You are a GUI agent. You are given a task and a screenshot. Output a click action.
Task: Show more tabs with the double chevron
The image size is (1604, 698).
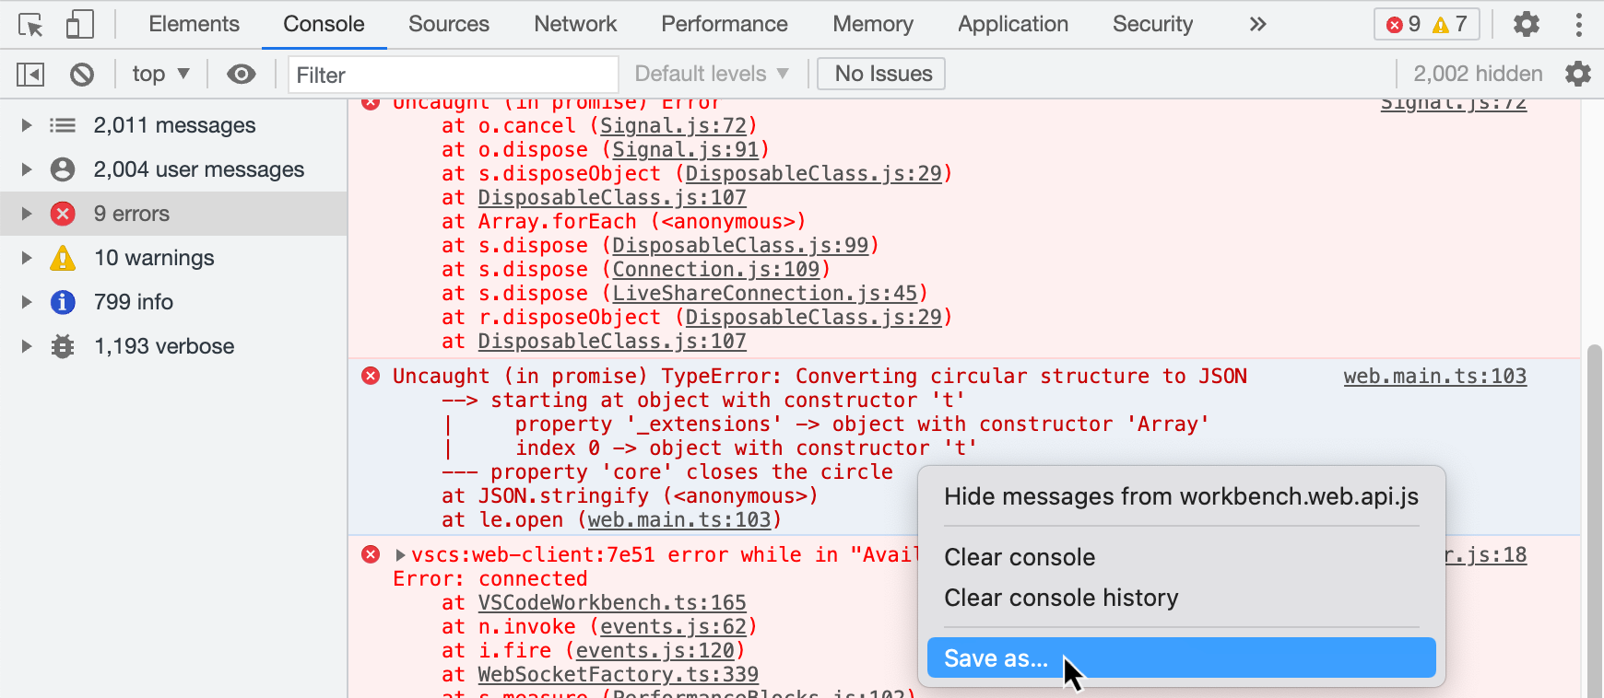point(1257,25)
